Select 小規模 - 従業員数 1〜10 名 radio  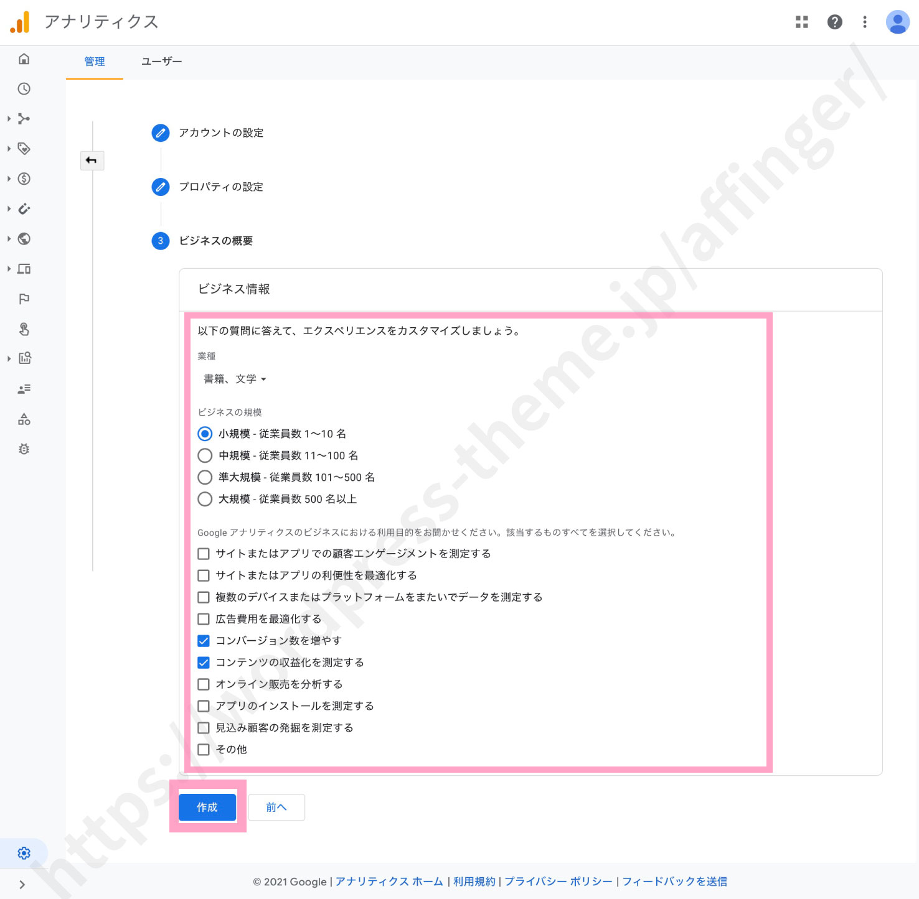[x=205, y=434]
